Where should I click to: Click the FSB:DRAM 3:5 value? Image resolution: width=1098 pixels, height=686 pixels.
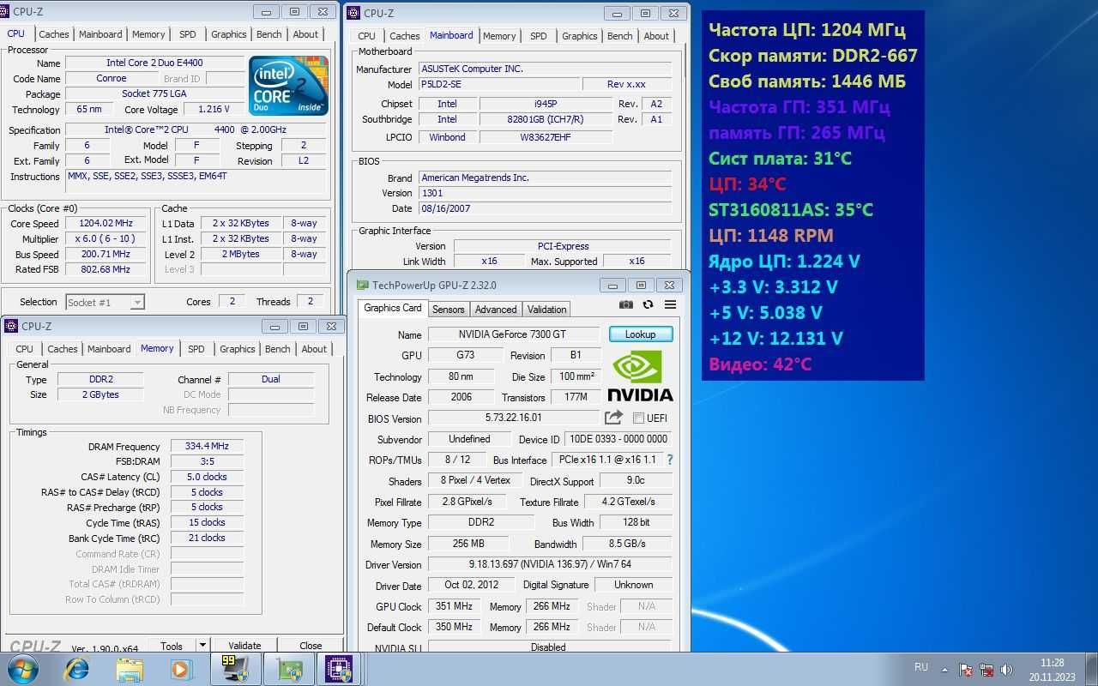click(207, 461)
